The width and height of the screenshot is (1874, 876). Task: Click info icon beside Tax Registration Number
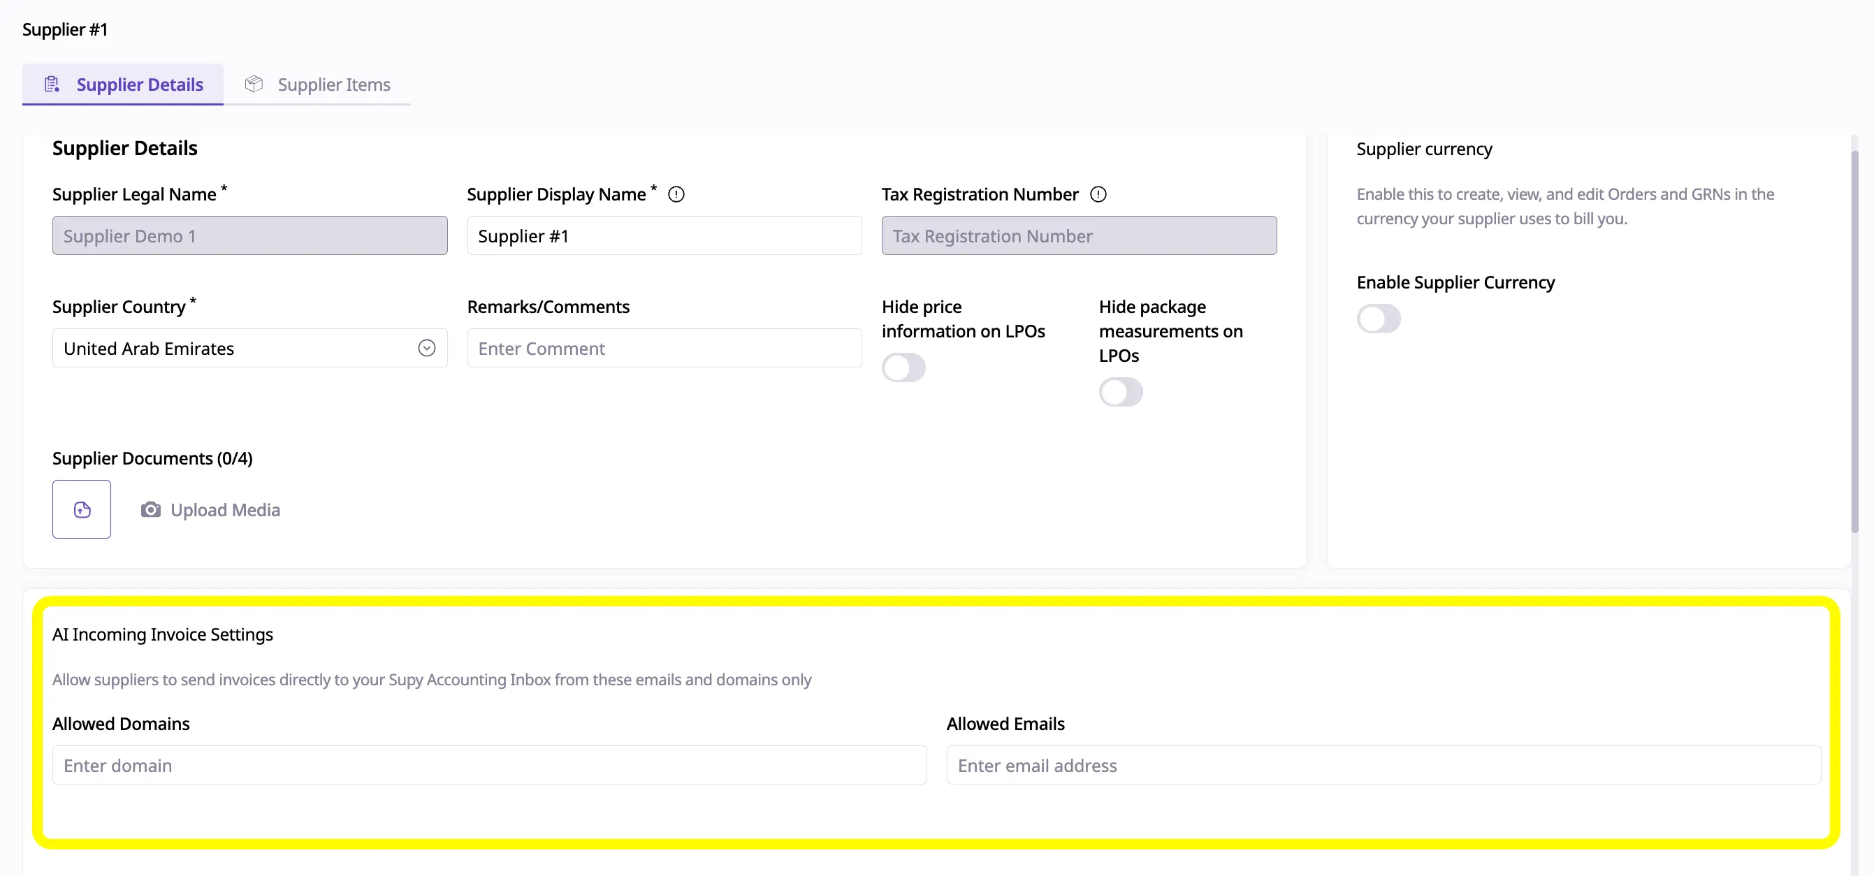[1098, 194]
